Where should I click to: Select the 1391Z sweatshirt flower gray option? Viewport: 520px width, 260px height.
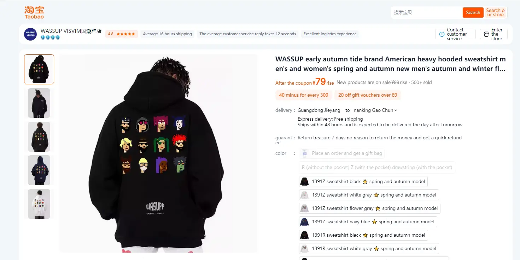(370, 208)
